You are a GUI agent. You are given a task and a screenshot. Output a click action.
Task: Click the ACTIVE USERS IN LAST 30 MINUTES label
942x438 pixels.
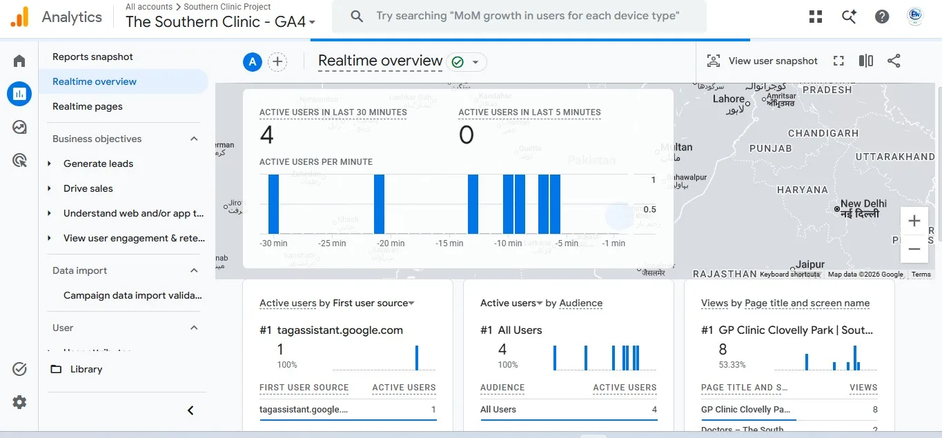coord(333,112)
